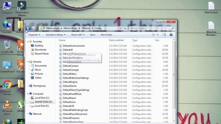Viewport: 221px width, 124px height.
Task: Open the Organize dropdown menu
Action: click(34, 35)
